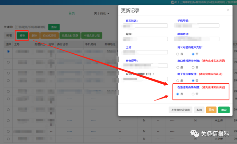Click the 新增 button
Image resolution: width=237 pixels, height=144 pixels.
[9, 35]
